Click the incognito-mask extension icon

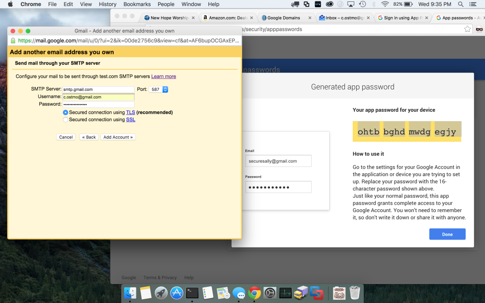479,29
